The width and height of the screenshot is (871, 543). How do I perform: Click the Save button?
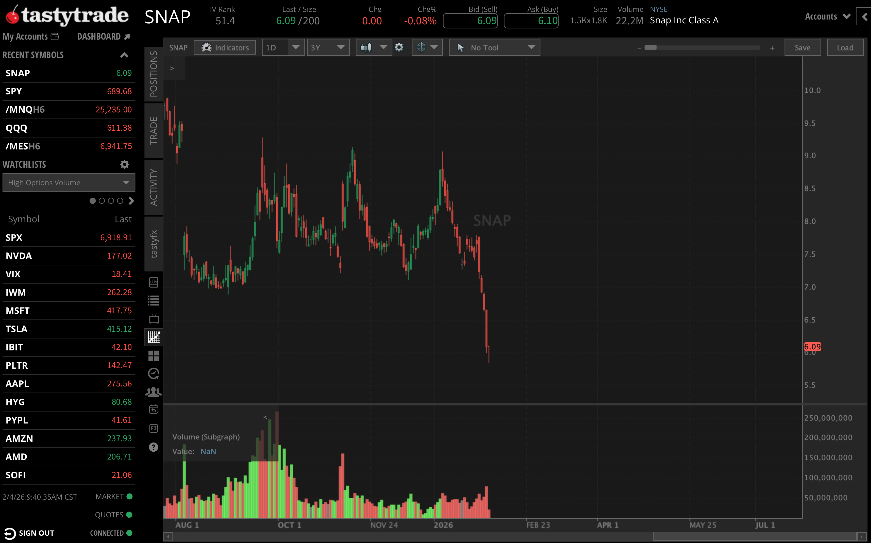click(803, 47)
